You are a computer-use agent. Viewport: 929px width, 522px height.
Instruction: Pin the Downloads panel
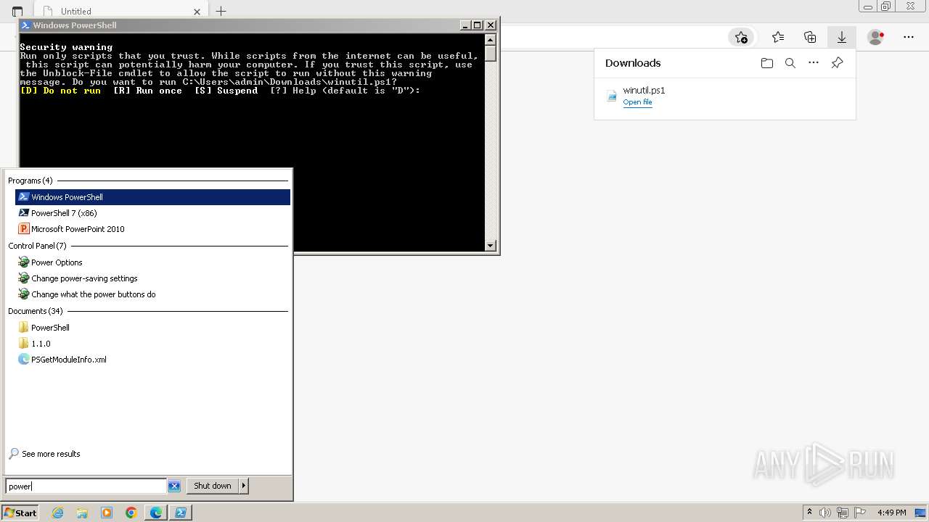click(837, 63)
